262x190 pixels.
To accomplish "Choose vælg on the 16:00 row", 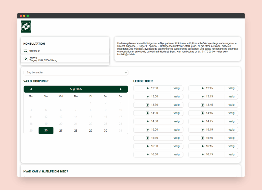I will click(x=177, y=146).
